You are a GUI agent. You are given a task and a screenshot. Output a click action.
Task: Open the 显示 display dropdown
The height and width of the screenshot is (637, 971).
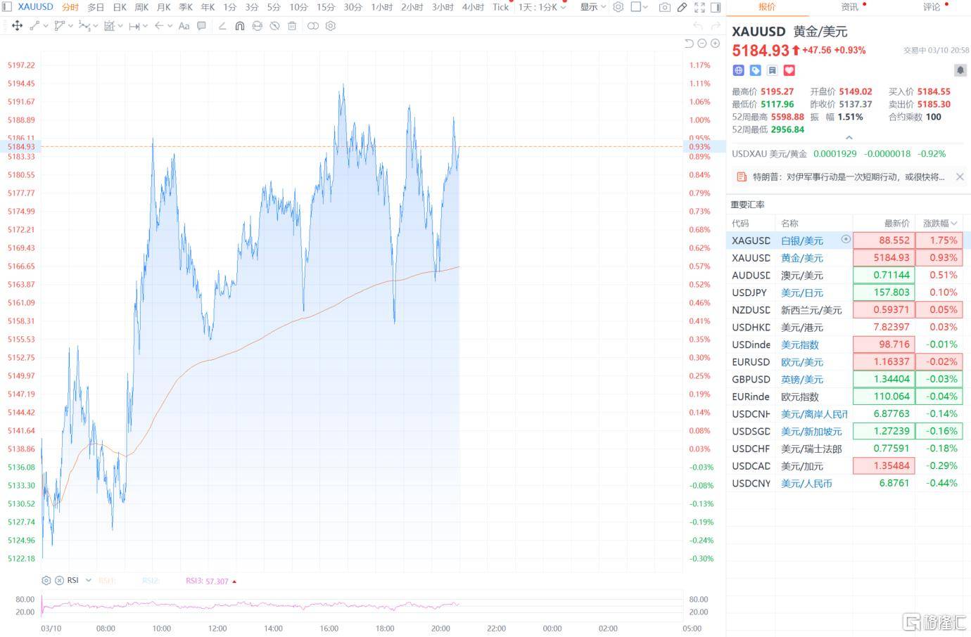click(x=592, y=7)
